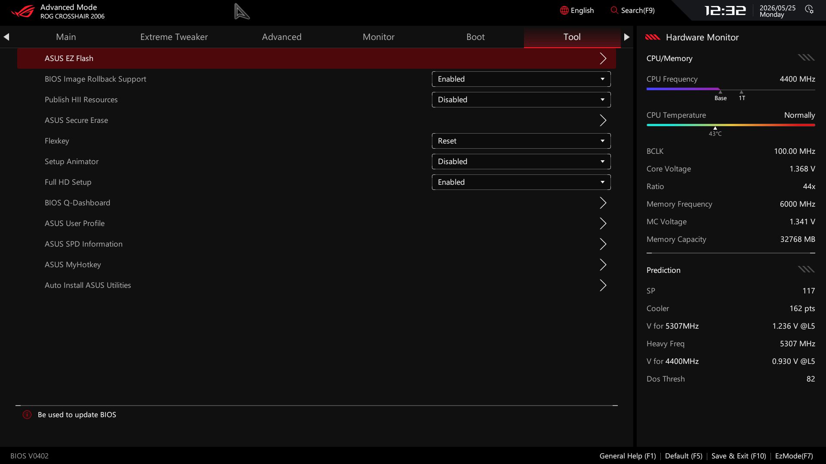Click the CPU Temperature color bar
Screen dimensions: 826x464
click(730, 125)
